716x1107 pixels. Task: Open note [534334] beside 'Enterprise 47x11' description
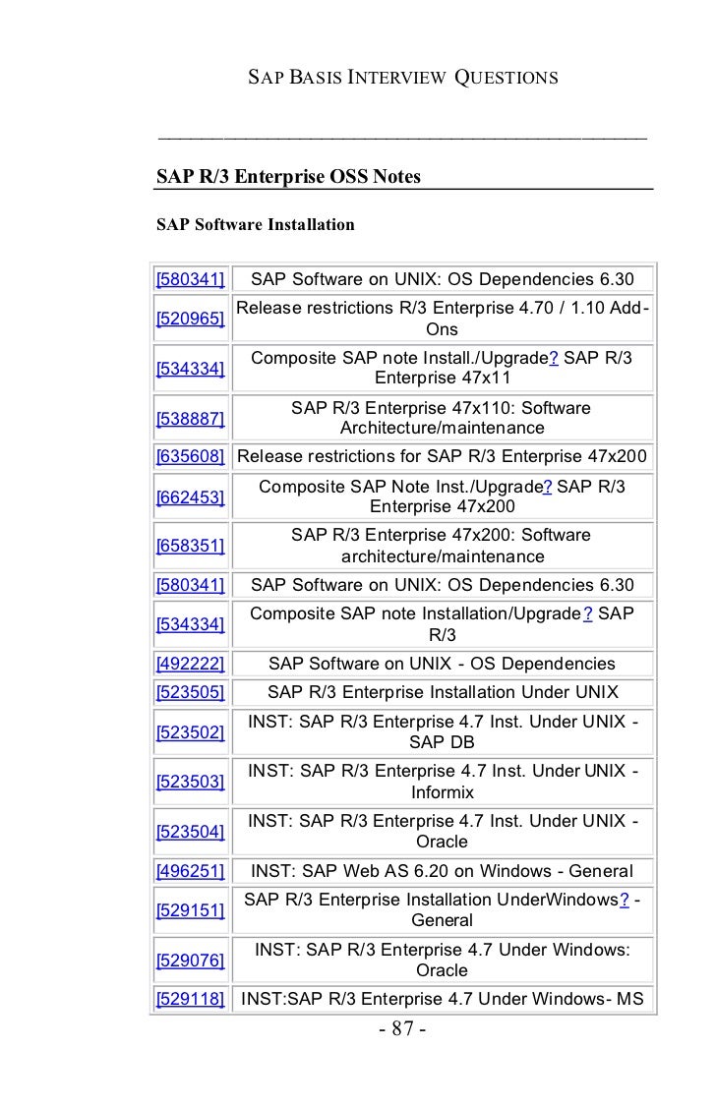[190, 369]
